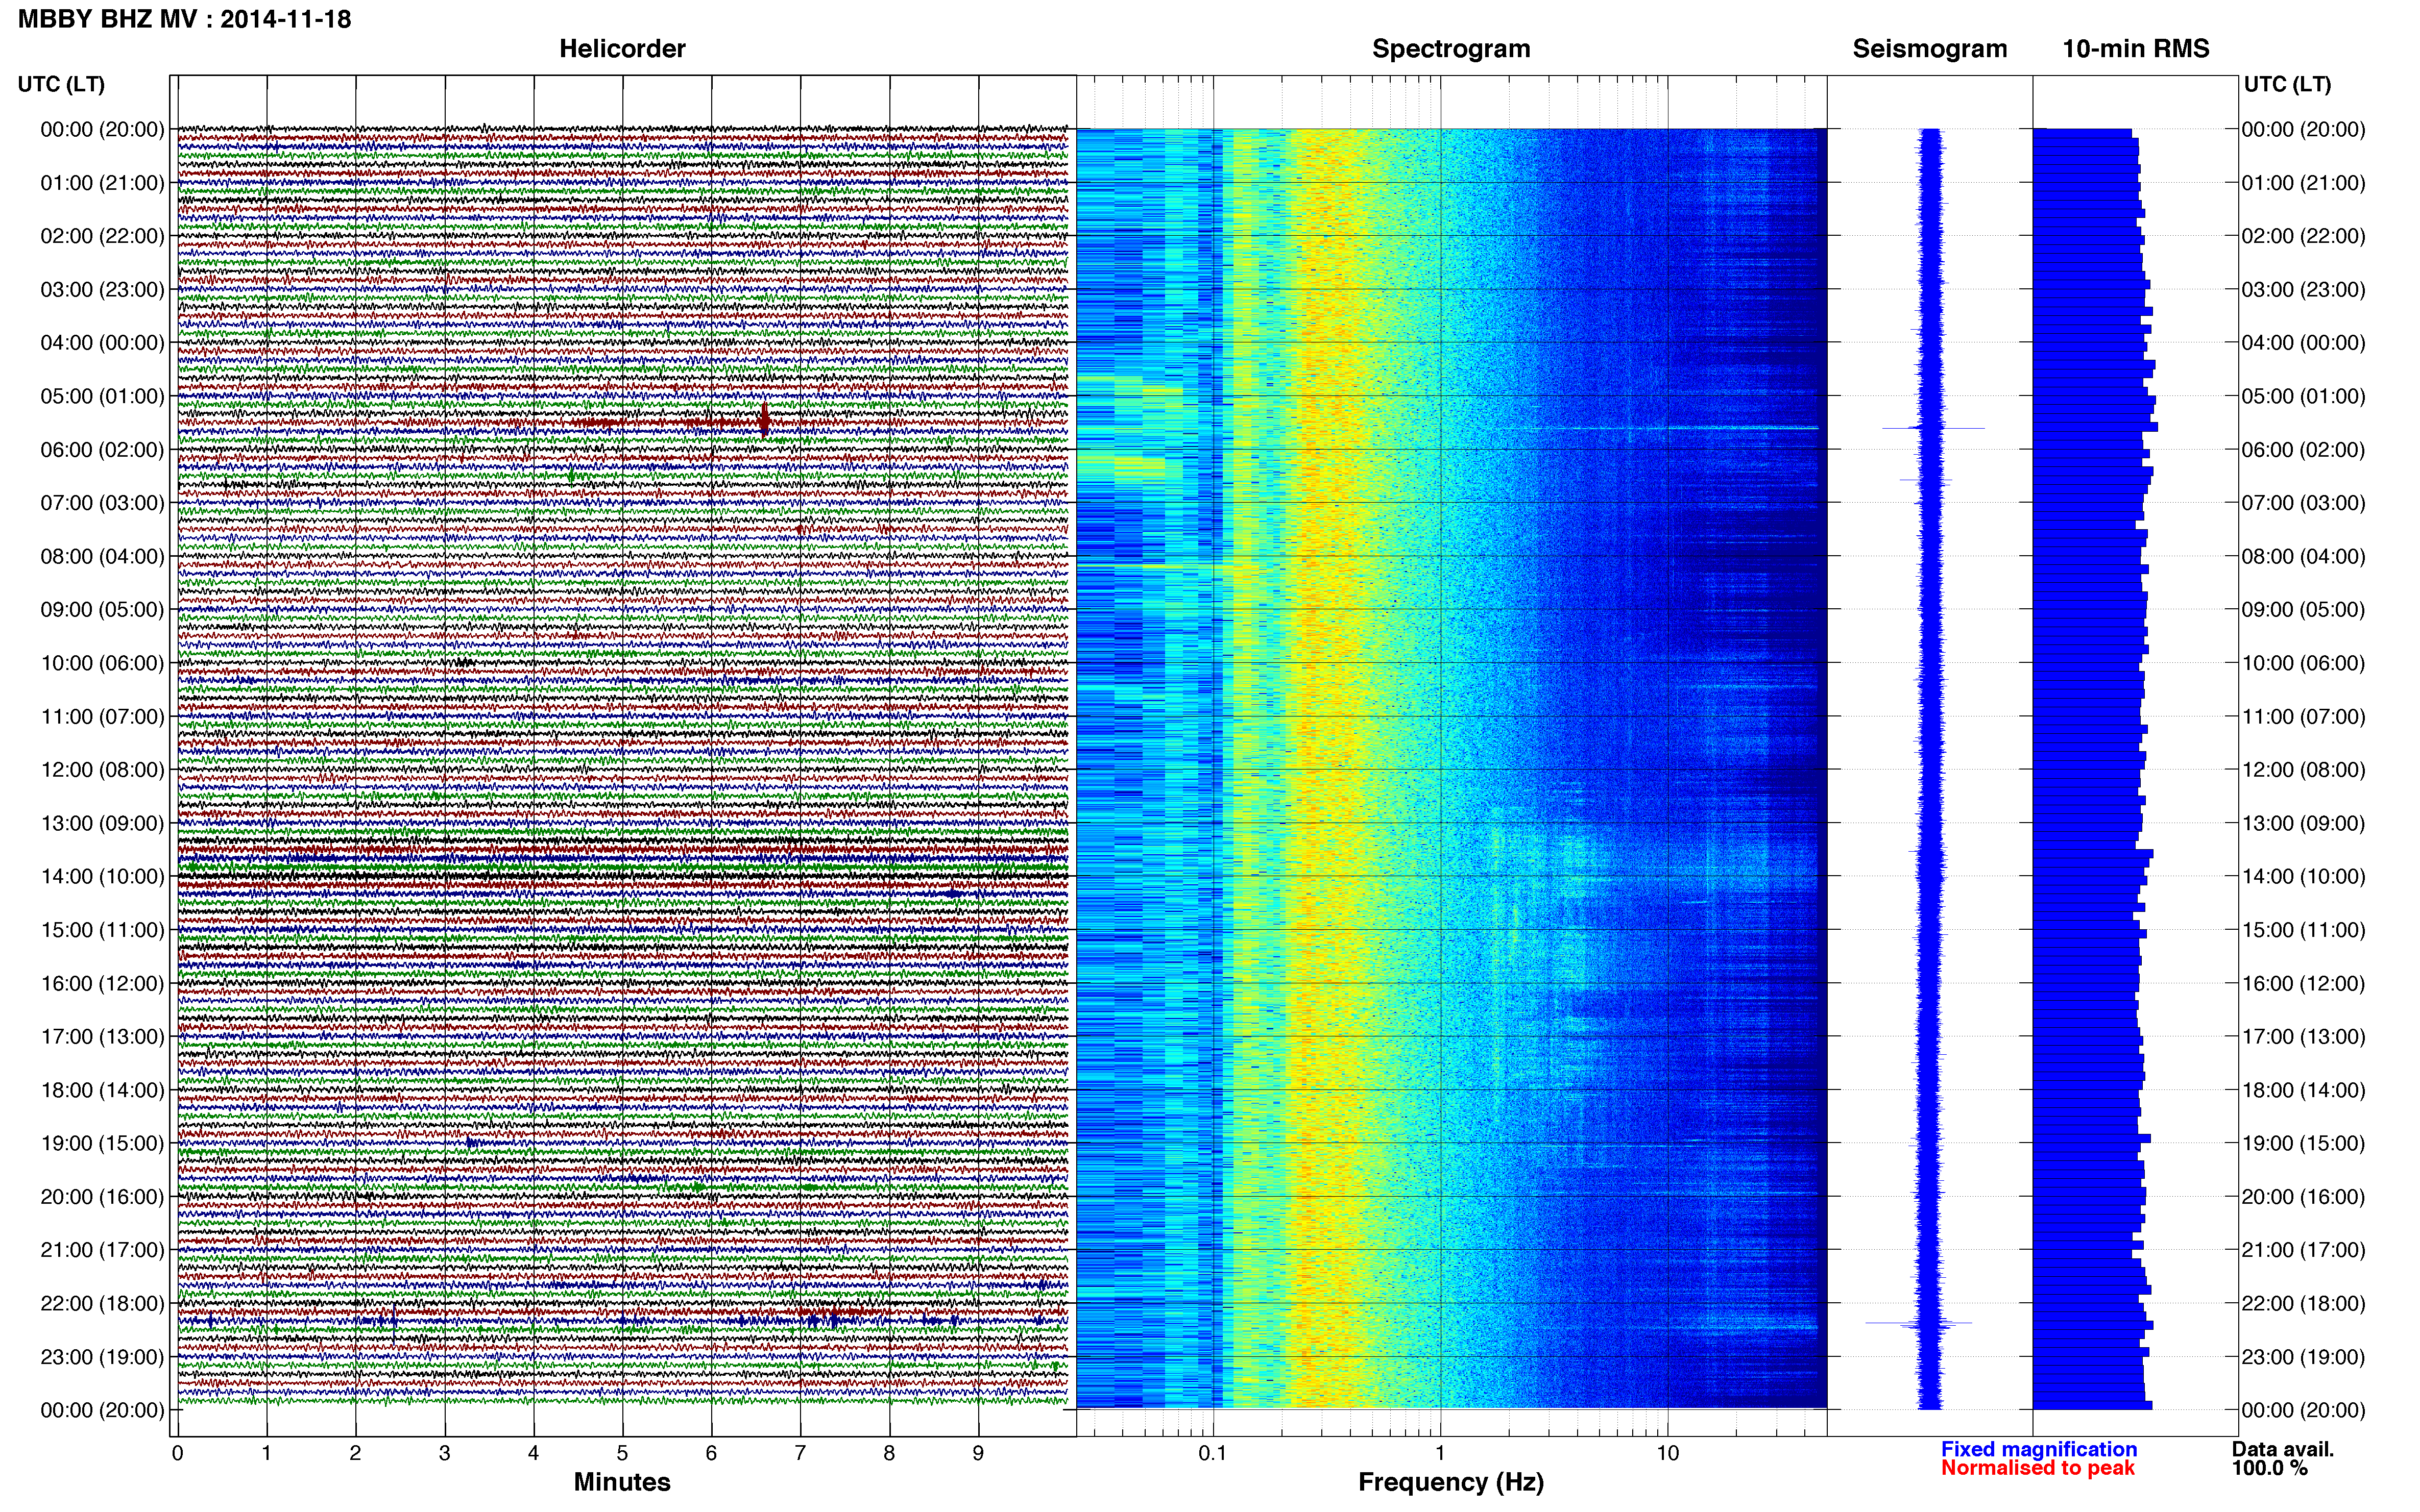This screenshot has height=1512, width=2420.
Task: Click the minute '5' tick label on helicorder axis
Action: coord(622,1453)
